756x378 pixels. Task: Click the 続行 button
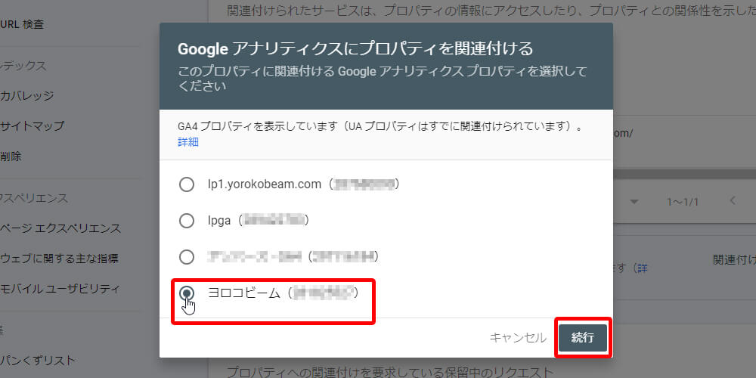(582, 337)
